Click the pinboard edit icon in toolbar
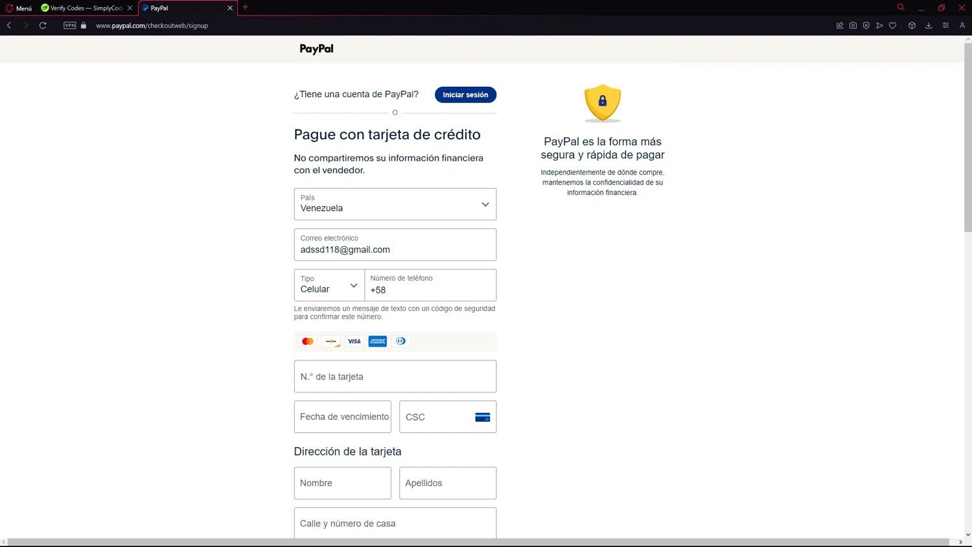The height and width of the screenshot is (547, 972). pos(840,25)
